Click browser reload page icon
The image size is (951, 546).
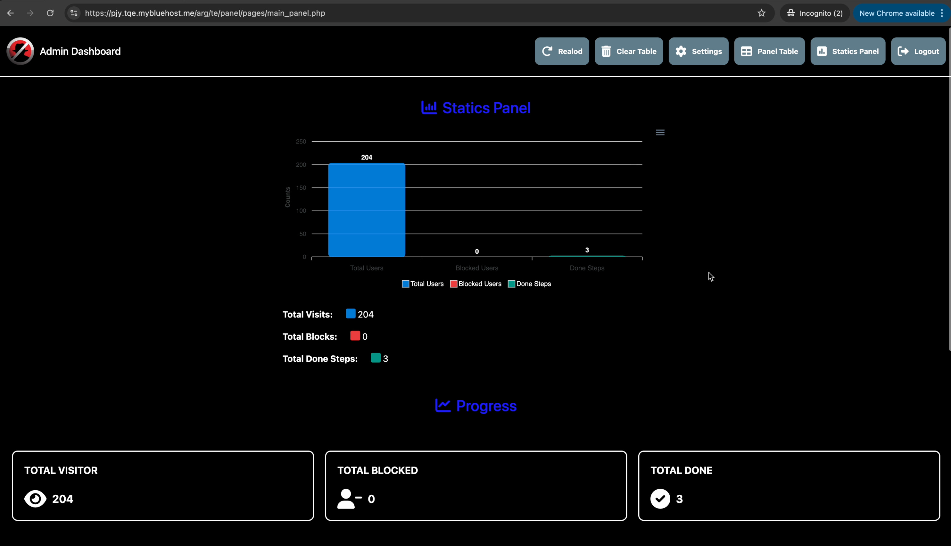pyautogui.click(x=50, y=13)
